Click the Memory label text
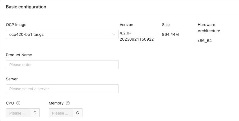The height and width of the screenshot is (121, 239). tap(56, 103)
